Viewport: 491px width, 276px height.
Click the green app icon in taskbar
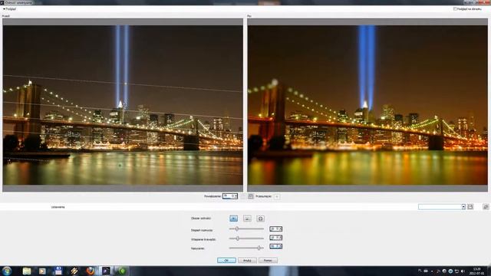(x=122, y=271)
